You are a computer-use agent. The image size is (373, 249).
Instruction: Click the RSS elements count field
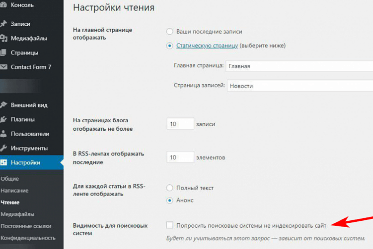click(180, 157)
